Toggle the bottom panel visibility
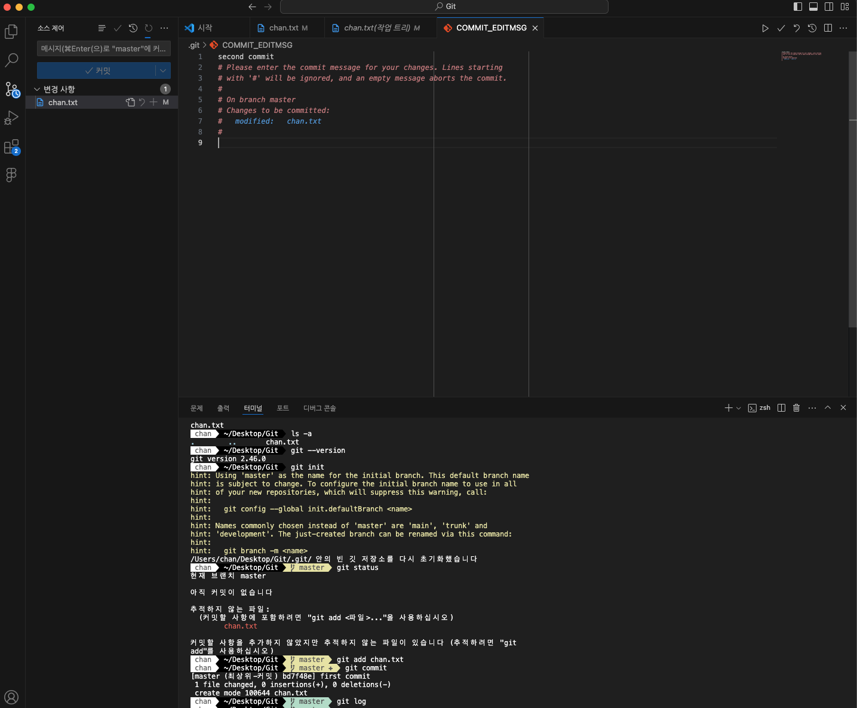This screenshot has width=857, height=708. pyautogui.click(x=813, y=7)
